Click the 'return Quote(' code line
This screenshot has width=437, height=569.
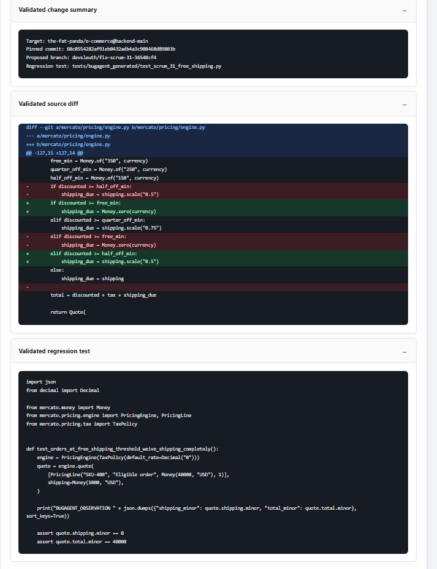click(x=68, y=312)
